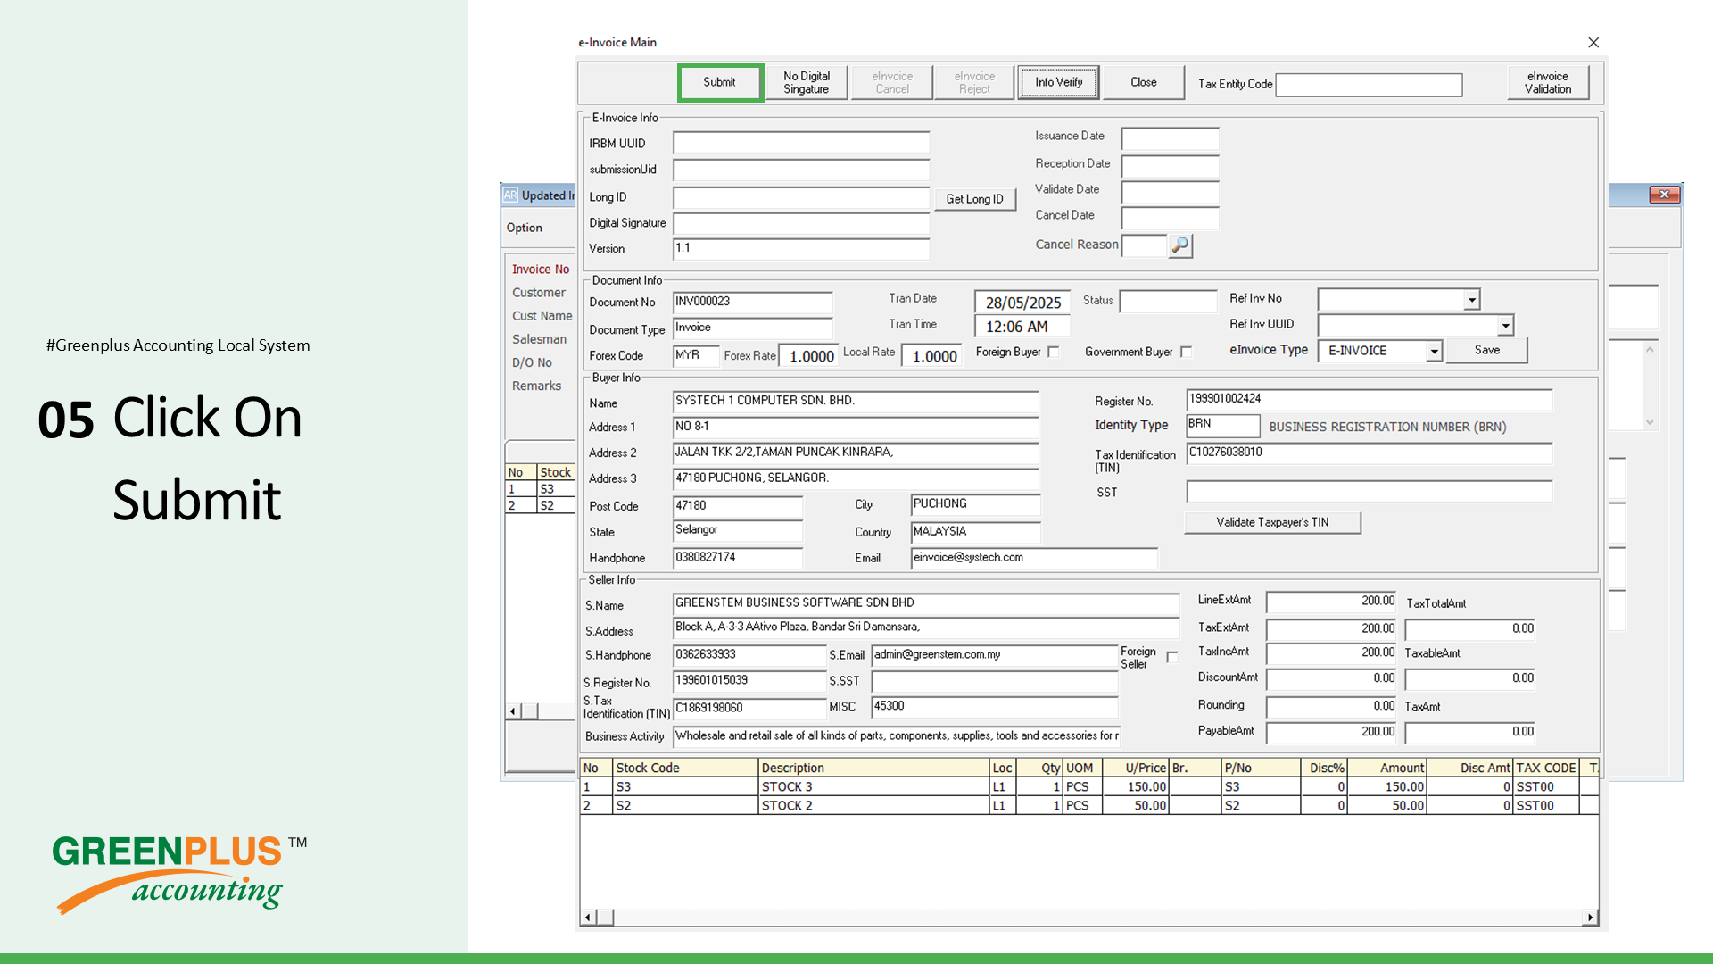
Task: Click the Cancel Reason search magnifier icon
Action: 1180,245
